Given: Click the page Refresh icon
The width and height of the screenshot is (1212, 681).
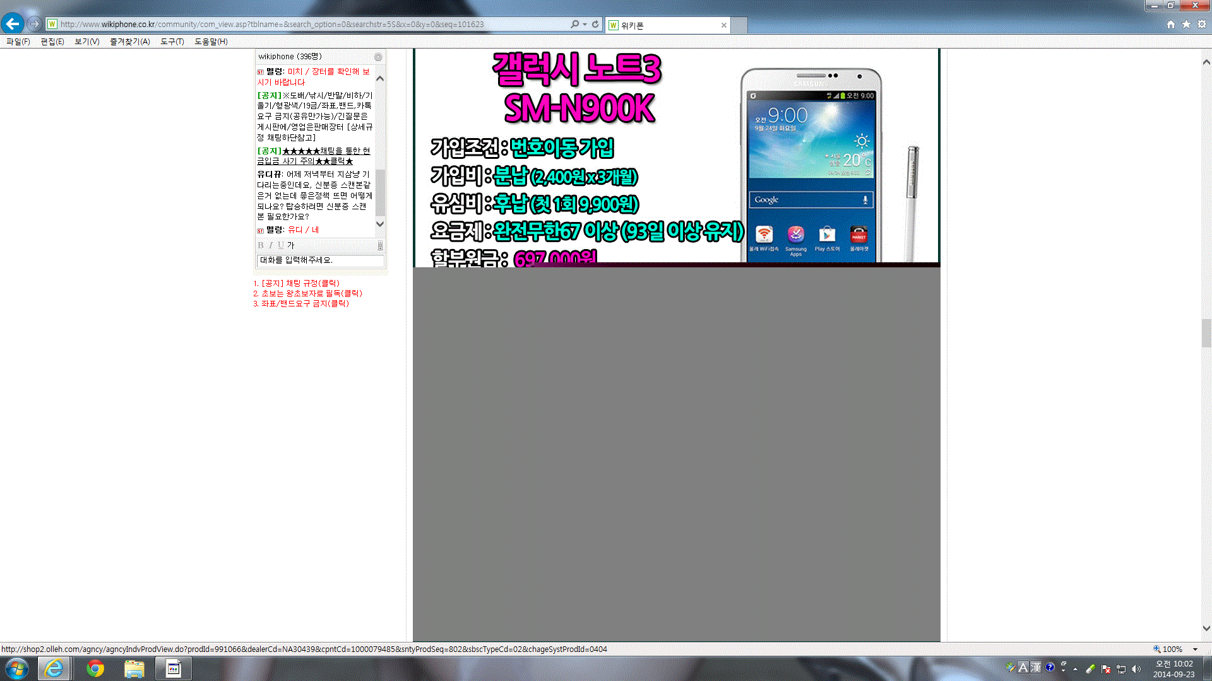Looking at the screenshot, I should click(x=595, y=24).
